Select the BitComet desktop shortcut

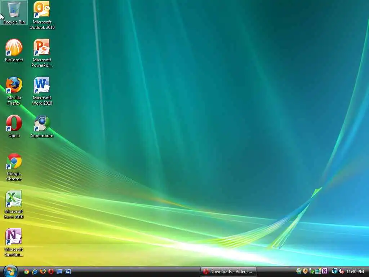point(14,50)
